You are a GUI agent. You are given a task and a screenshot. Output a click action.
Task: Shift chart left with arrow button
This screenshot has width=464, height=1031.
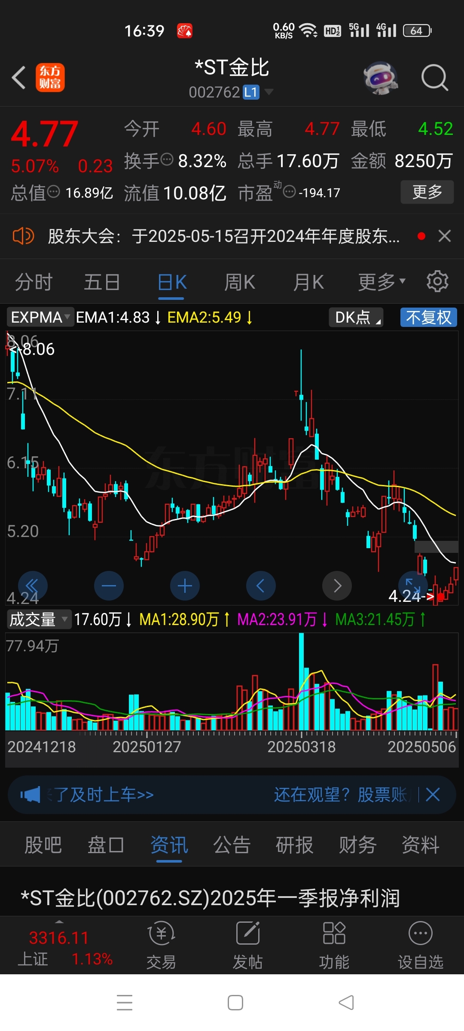(261, 586)
